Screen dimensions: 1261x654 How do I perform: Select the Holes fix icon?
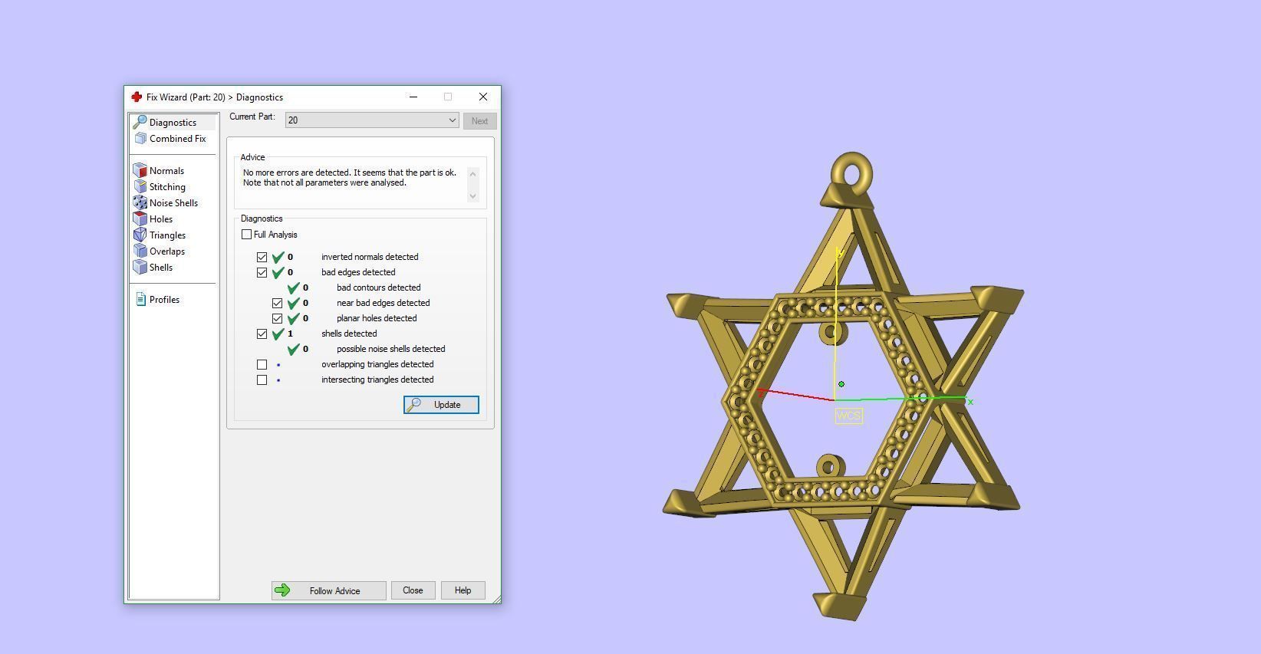point(140,219)
